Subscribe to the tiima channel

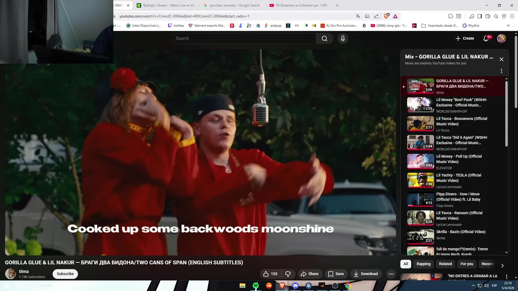[65, 274]
